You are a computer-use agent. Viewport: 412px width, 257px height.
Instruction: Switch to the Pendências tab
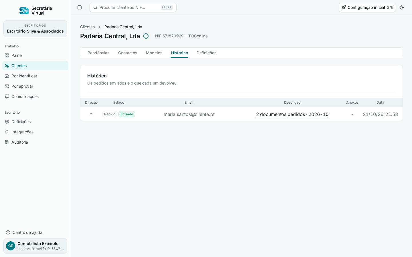click(x=98, y=53)
